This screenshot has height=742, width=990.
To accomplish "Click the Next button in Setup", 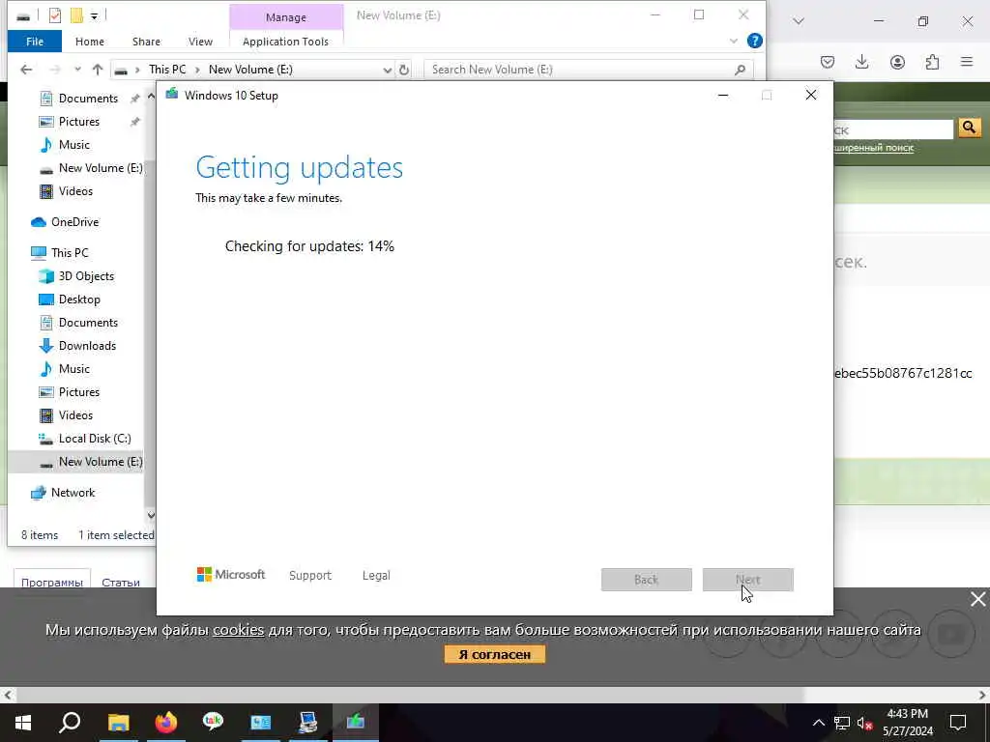I will pyautogui.click(x=748, y=580).
